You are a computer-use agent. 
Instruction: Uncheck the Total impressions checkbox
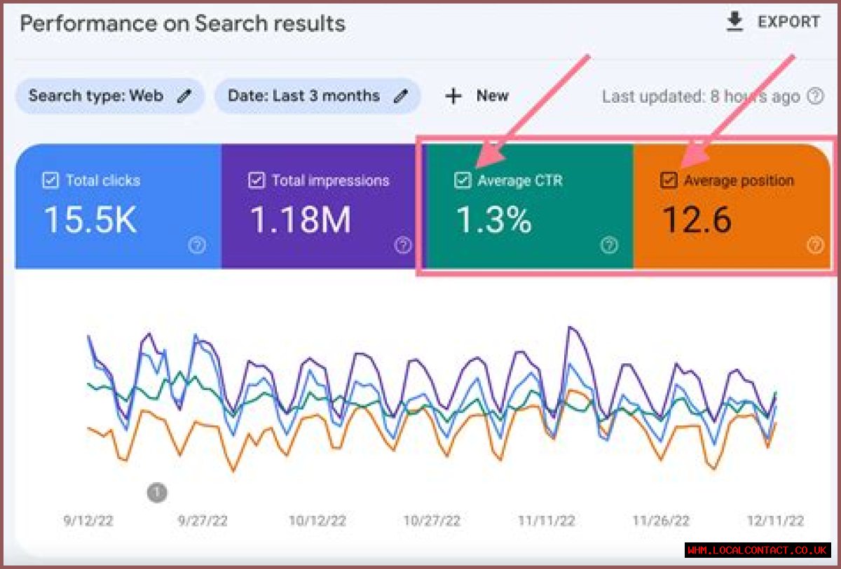point(256,181)
